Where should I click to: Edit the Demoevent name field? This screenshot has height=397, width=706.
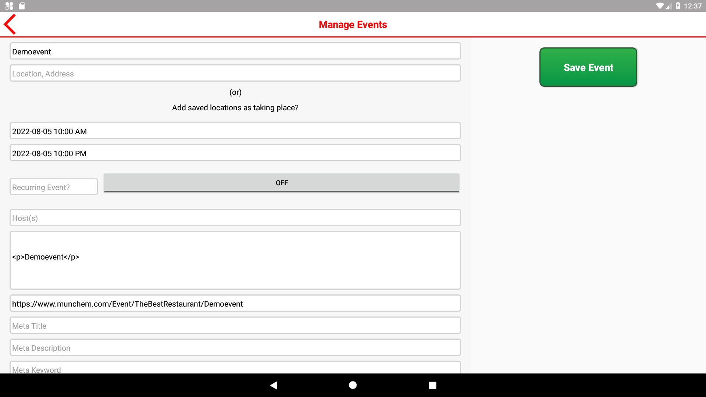tap(235, 51)
